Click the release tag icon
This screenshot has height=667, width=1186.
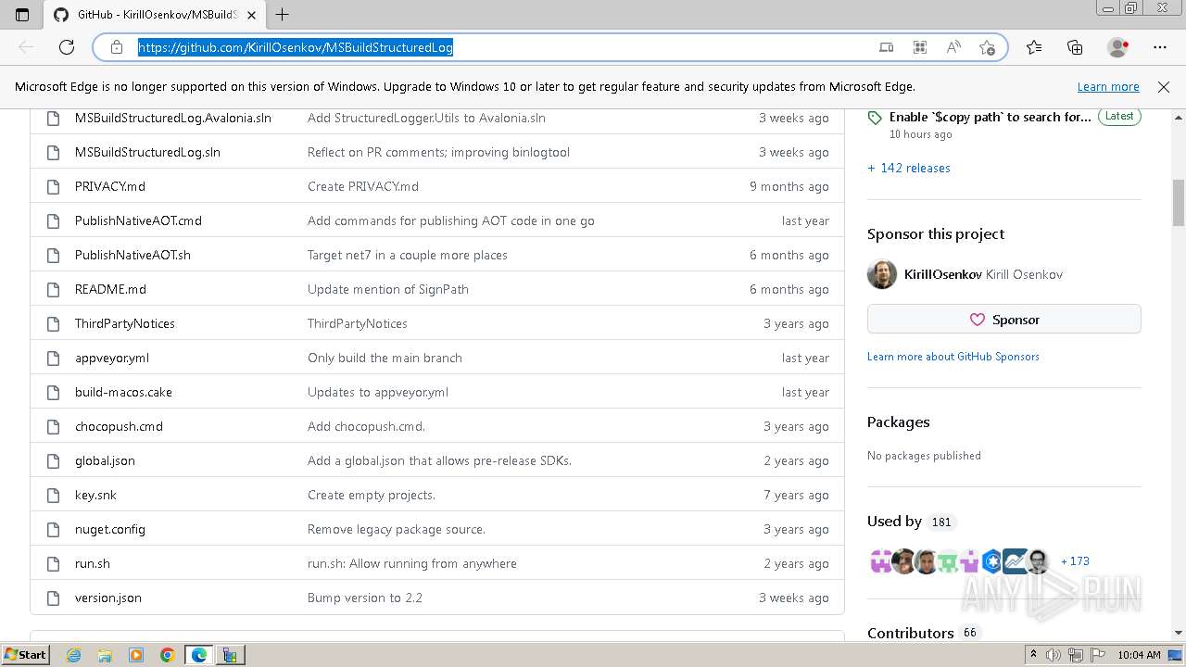(x=875, y=118)
